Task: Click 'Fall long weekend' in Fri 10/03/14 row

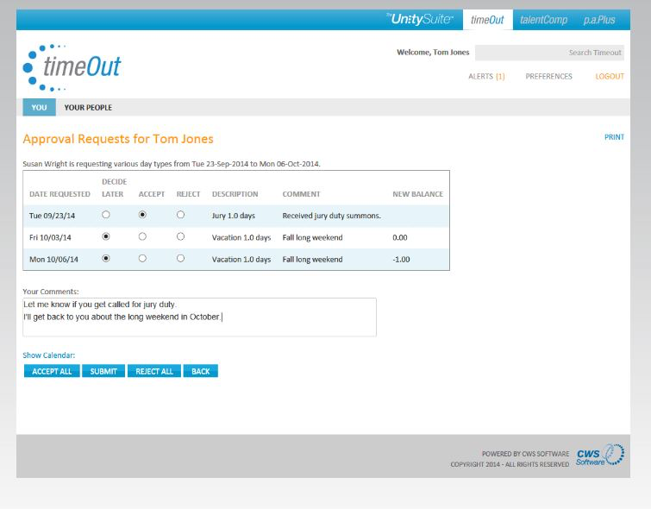Action: 313,237
